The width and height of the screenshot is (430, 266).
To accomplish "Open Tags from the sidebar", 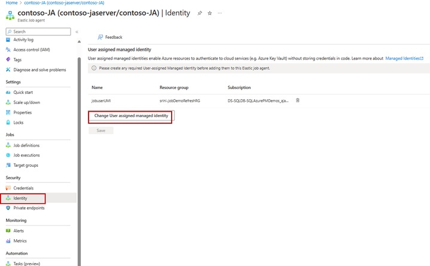I will (x=17, y=60).
